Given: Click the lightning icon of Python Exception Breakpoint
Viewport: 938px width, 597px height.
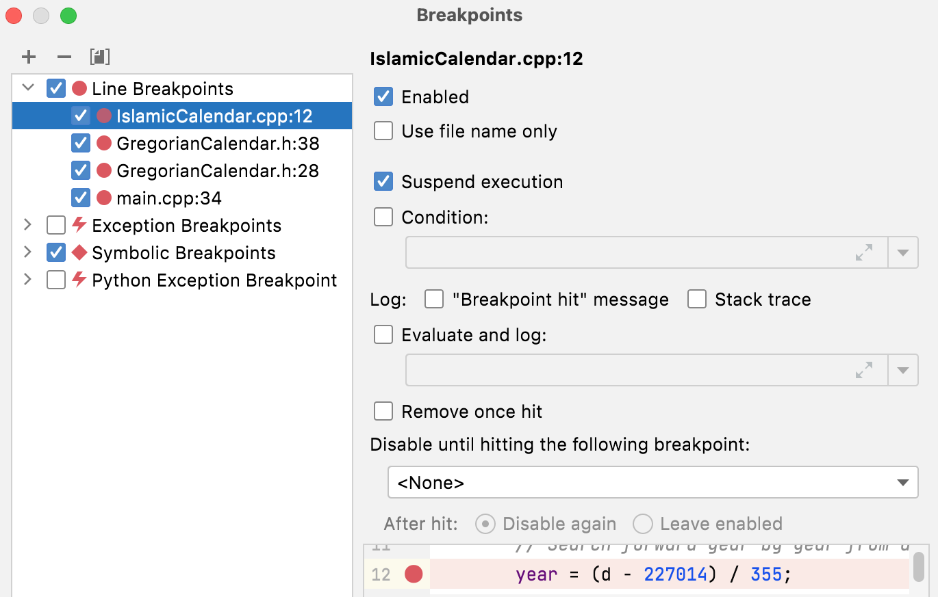Looking at the screenshot, I should point(79,280).
